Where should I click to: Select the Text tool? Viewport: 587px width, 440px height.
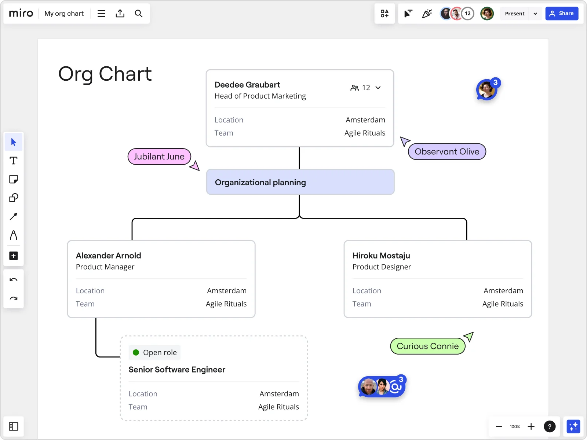(14, 161)
